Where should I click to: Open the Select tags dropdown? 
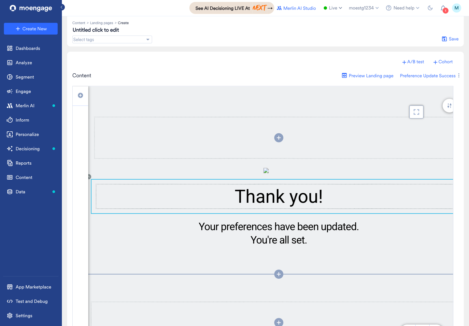pos(112,39)
